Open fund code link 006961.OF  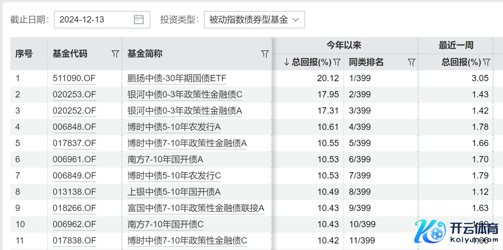pos(74,159)
